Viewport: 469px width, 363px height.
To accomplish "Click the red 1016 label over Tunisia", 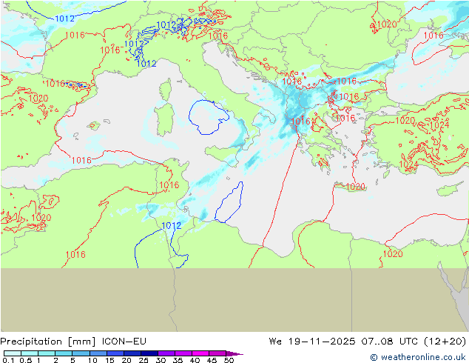I will tap(169, 184).
